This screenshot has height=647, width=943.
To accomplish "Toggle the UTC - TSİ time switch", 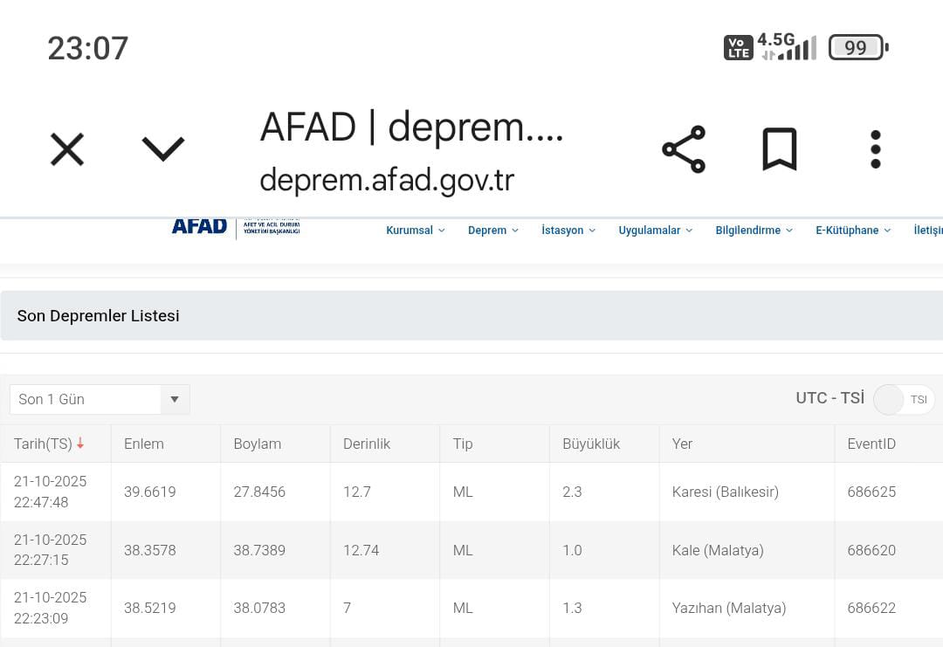I will point(903,399).
